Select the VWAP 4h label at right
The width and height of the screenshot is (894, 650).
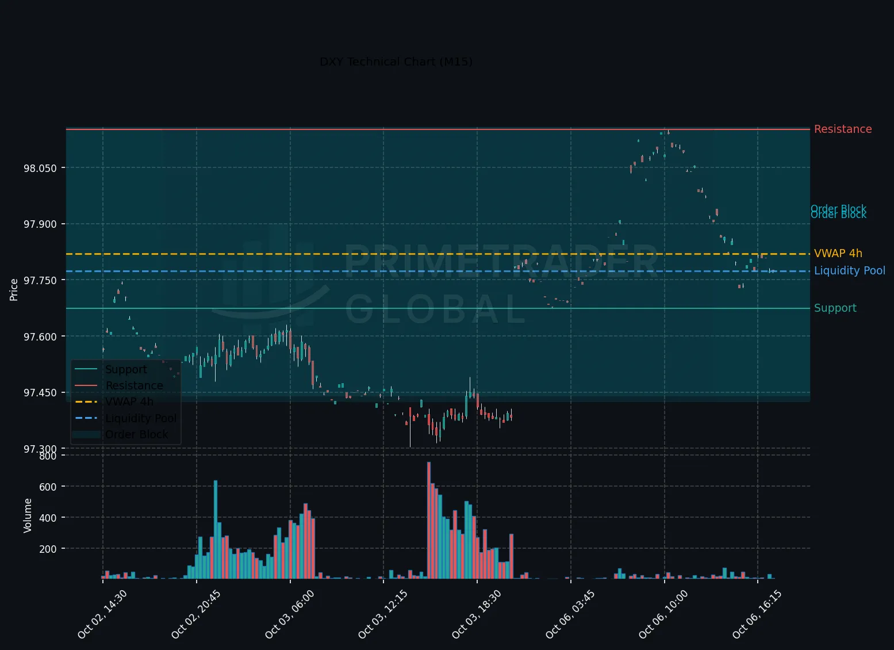coord(838,254)
